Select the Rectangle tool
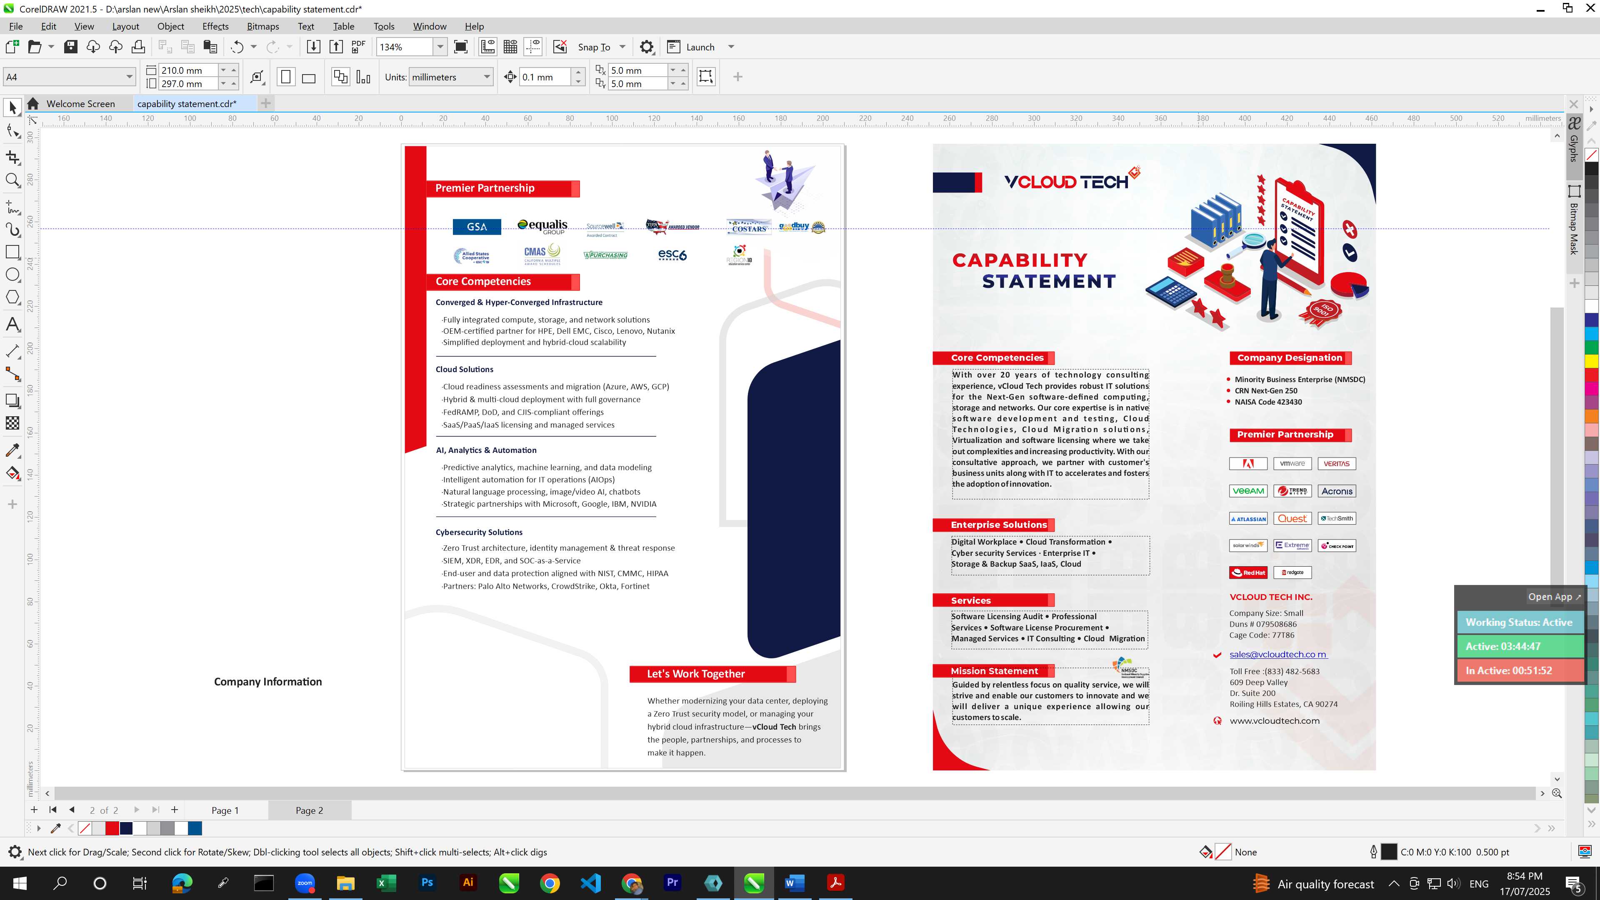The height and width of the screenshot is (900, 1600). [x=12, y=252]
